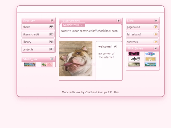The image size is (171, 128).
Task: Click the tracysroom.exe title text
Action: click(70, 21)
